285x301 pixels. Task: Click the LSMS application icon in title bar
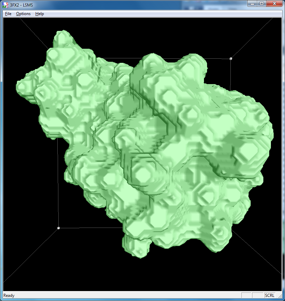(x=5, y=4)
